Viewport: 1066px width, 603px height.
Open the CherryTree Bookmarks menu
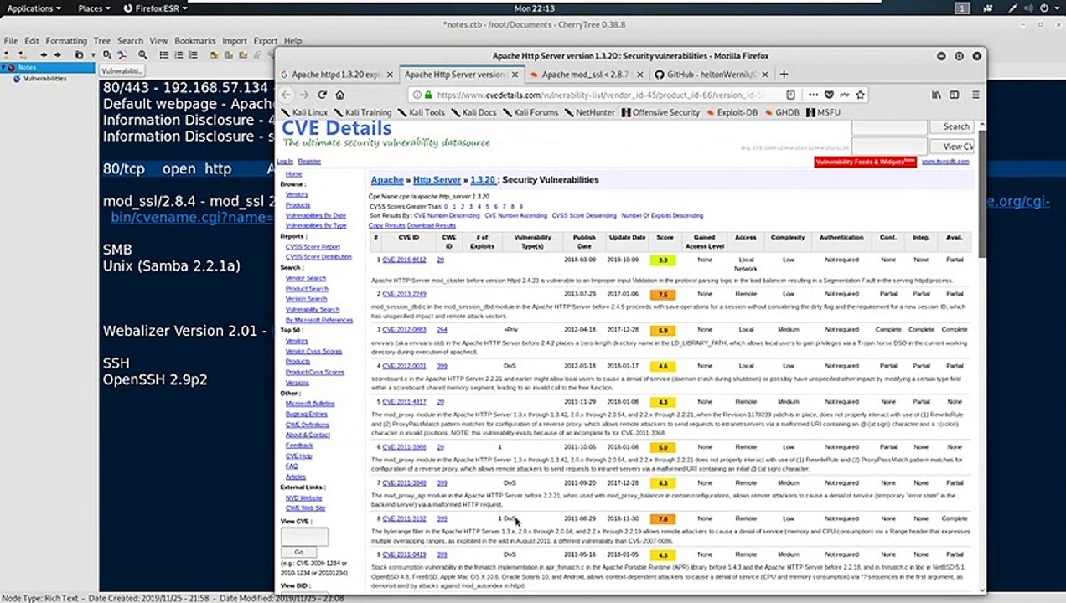click(x=194, y=40)
